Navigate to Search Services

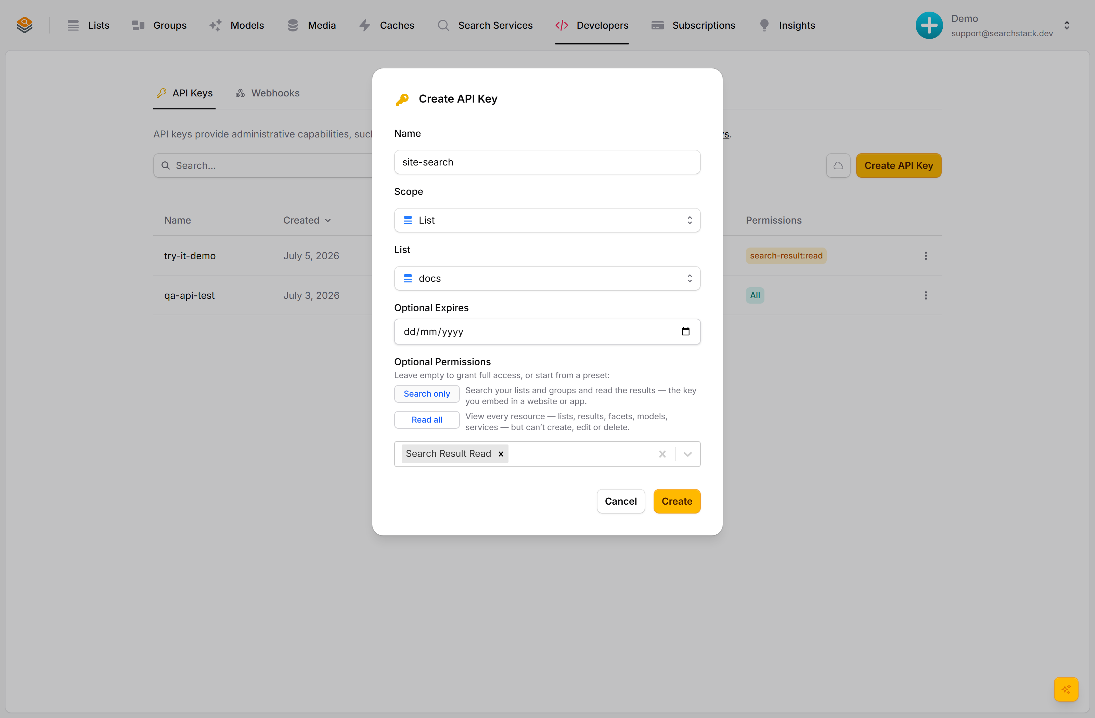pyautogui.click(x=485, y=25)
